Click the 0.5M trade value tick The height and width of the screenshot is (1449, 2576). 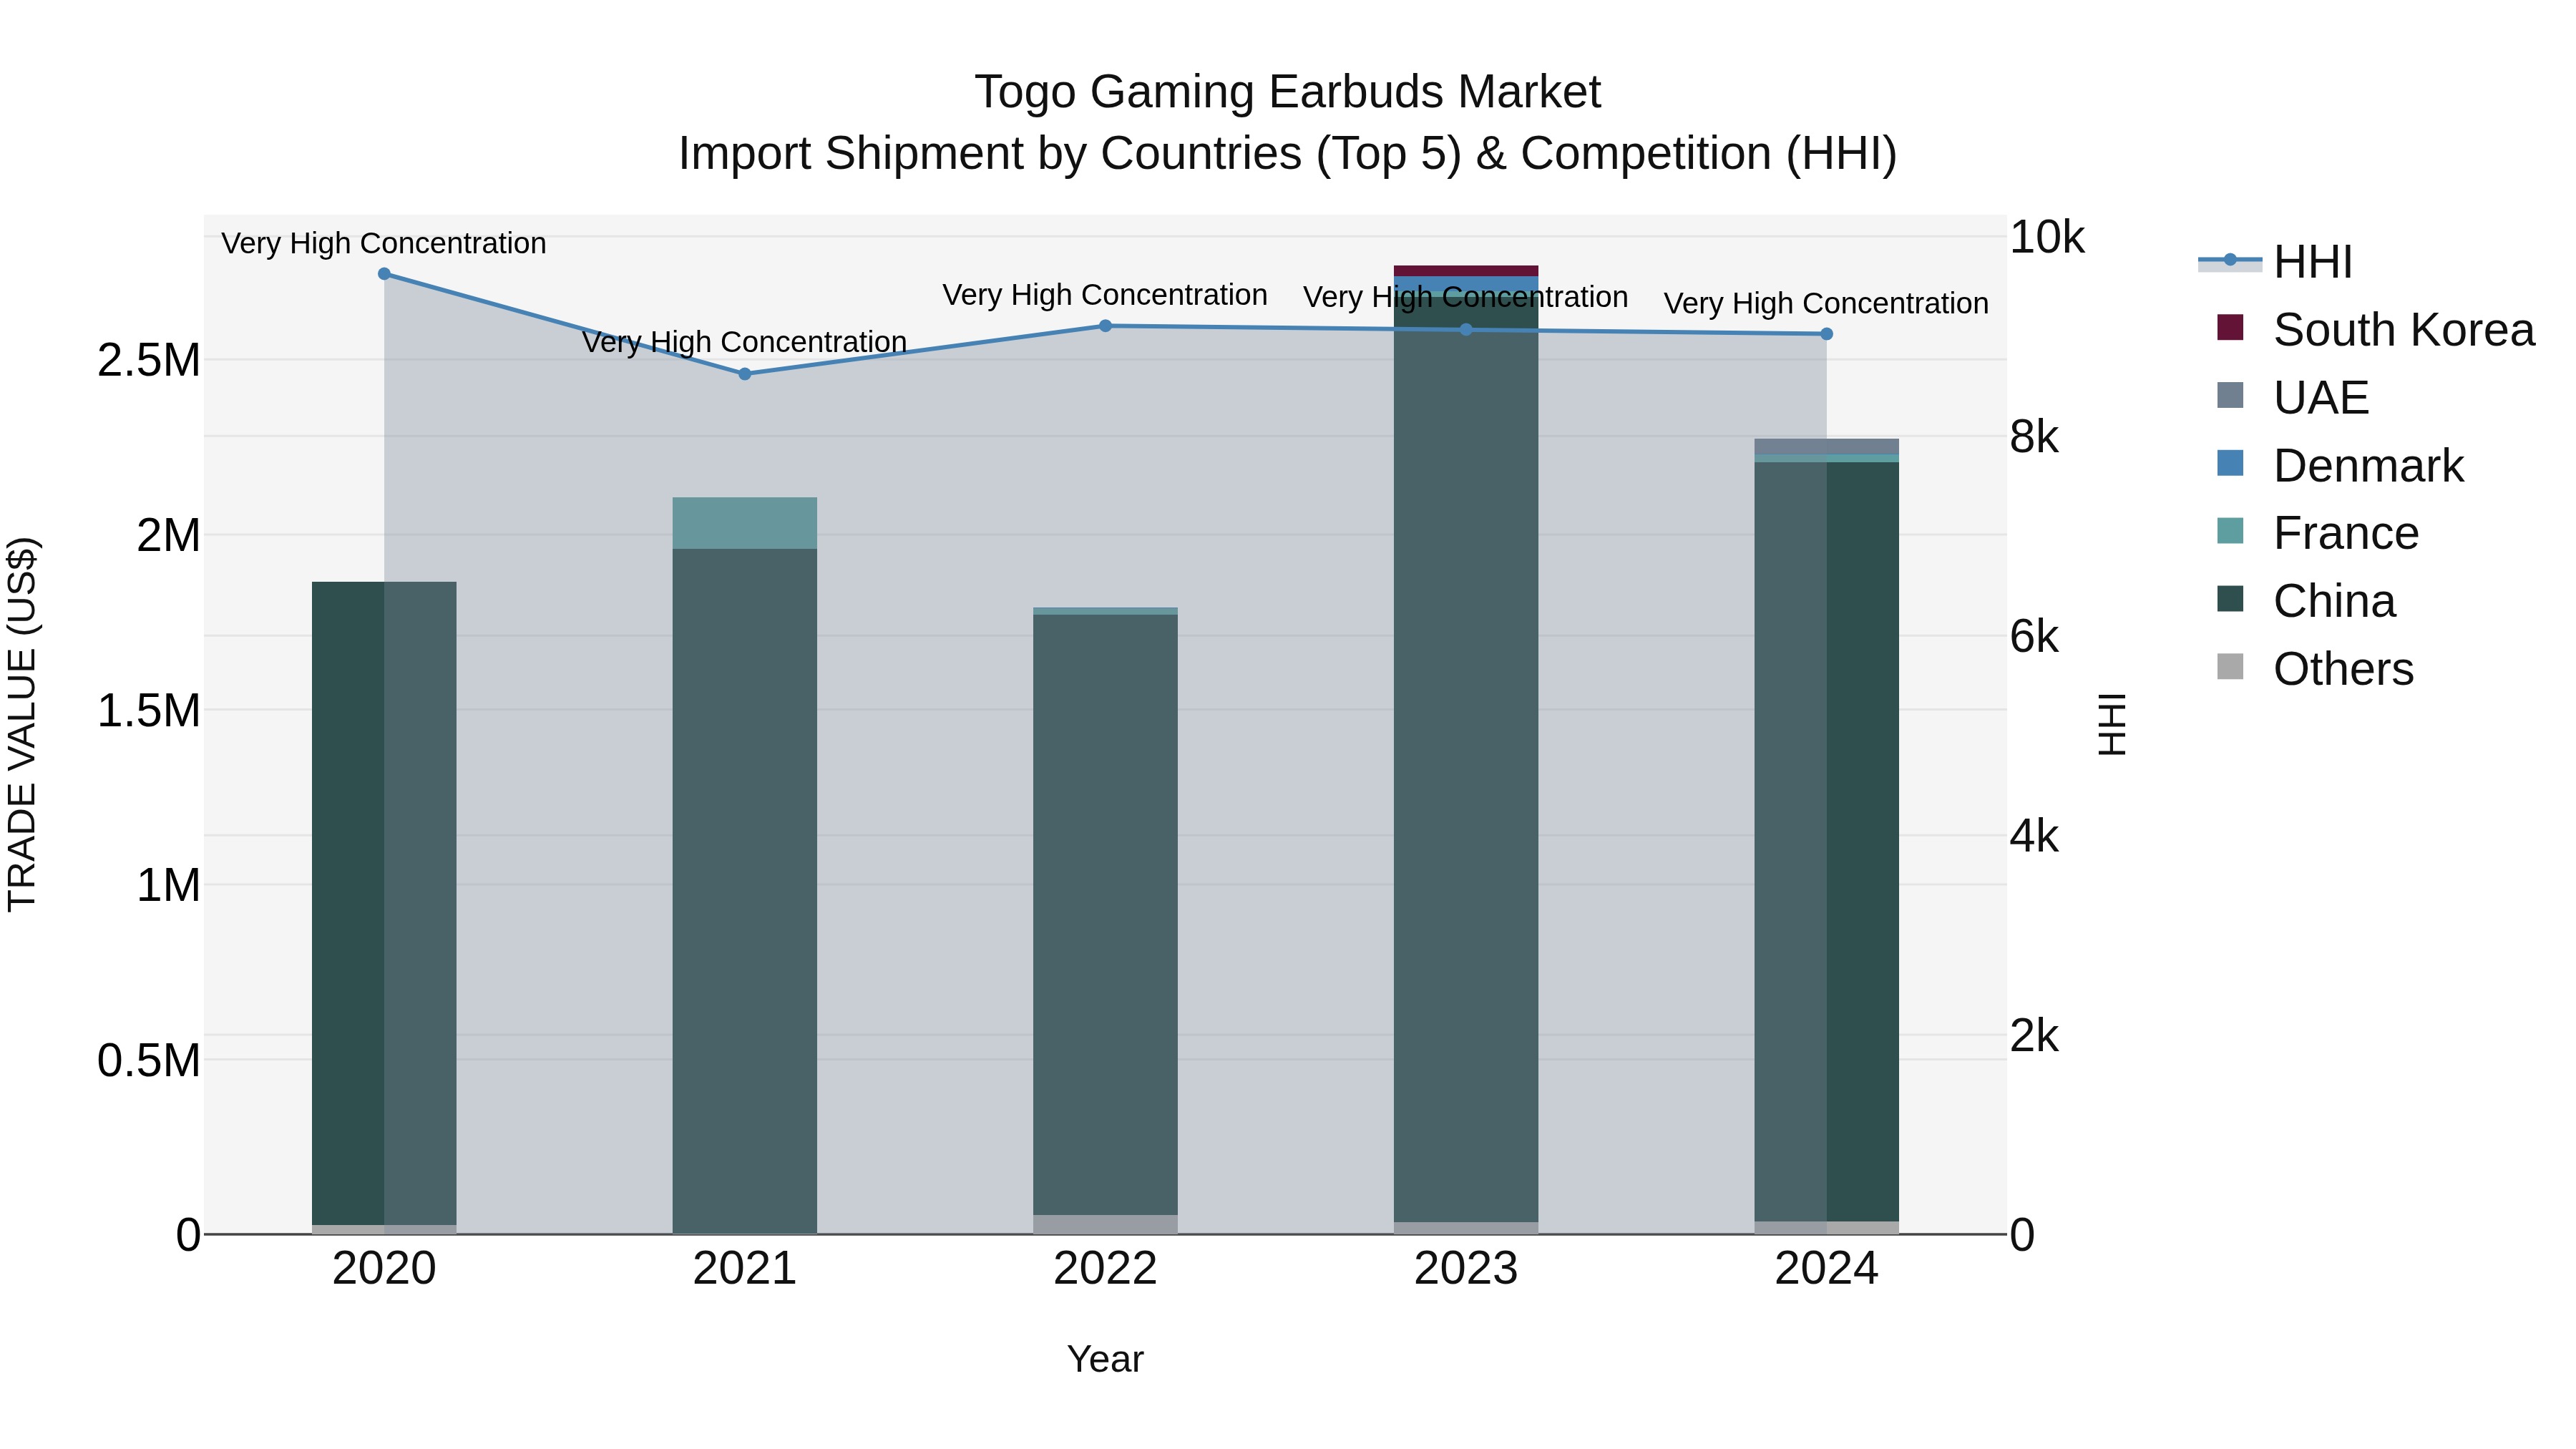[x=149, y=1060]
